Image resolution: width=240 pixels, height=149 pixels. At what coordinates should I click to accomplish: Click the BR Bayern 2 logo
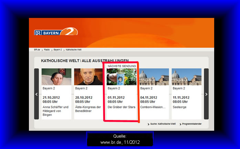click(x=56, y=32)
